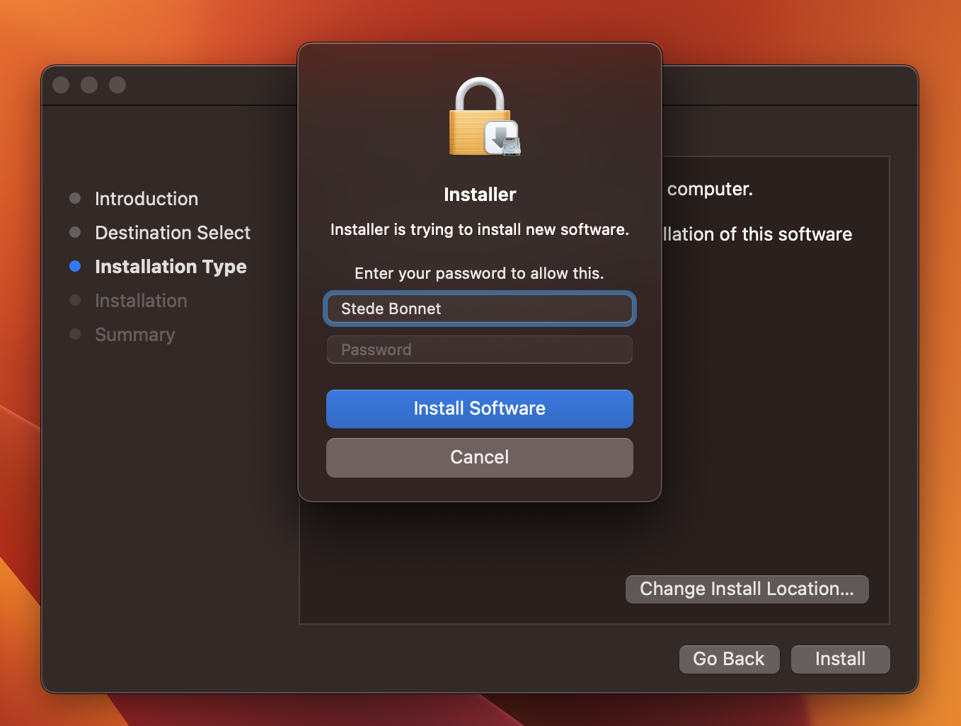Click the bold Installer dialog title
The image size is (961, 726).
(480, 195)
